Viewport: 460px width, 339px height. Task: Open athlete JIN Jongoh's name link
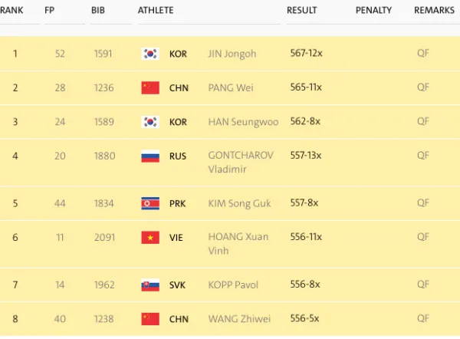233,54
